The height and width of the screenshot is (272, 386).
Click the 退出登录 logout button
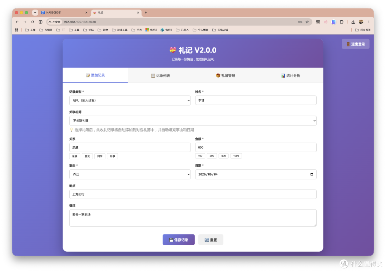(x=356, y=44)
